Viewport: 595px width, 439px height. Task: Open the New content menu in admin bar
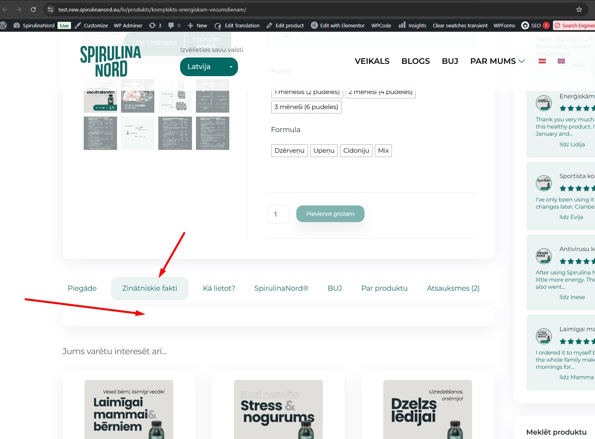[197, 25]
